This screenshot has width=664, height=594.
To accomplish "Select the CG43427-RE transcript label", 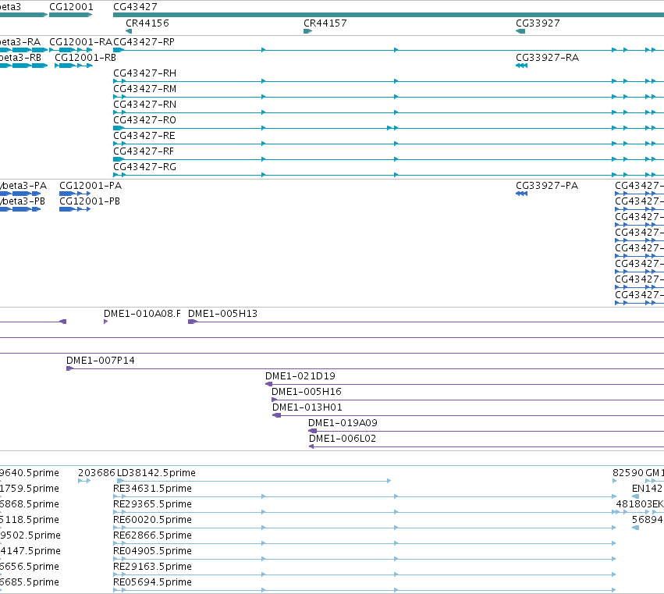I will click(144, 136).
